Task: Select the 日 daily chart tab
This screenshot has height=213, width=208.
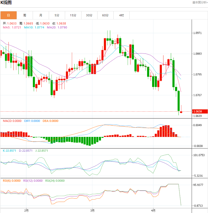Action: 8,15
